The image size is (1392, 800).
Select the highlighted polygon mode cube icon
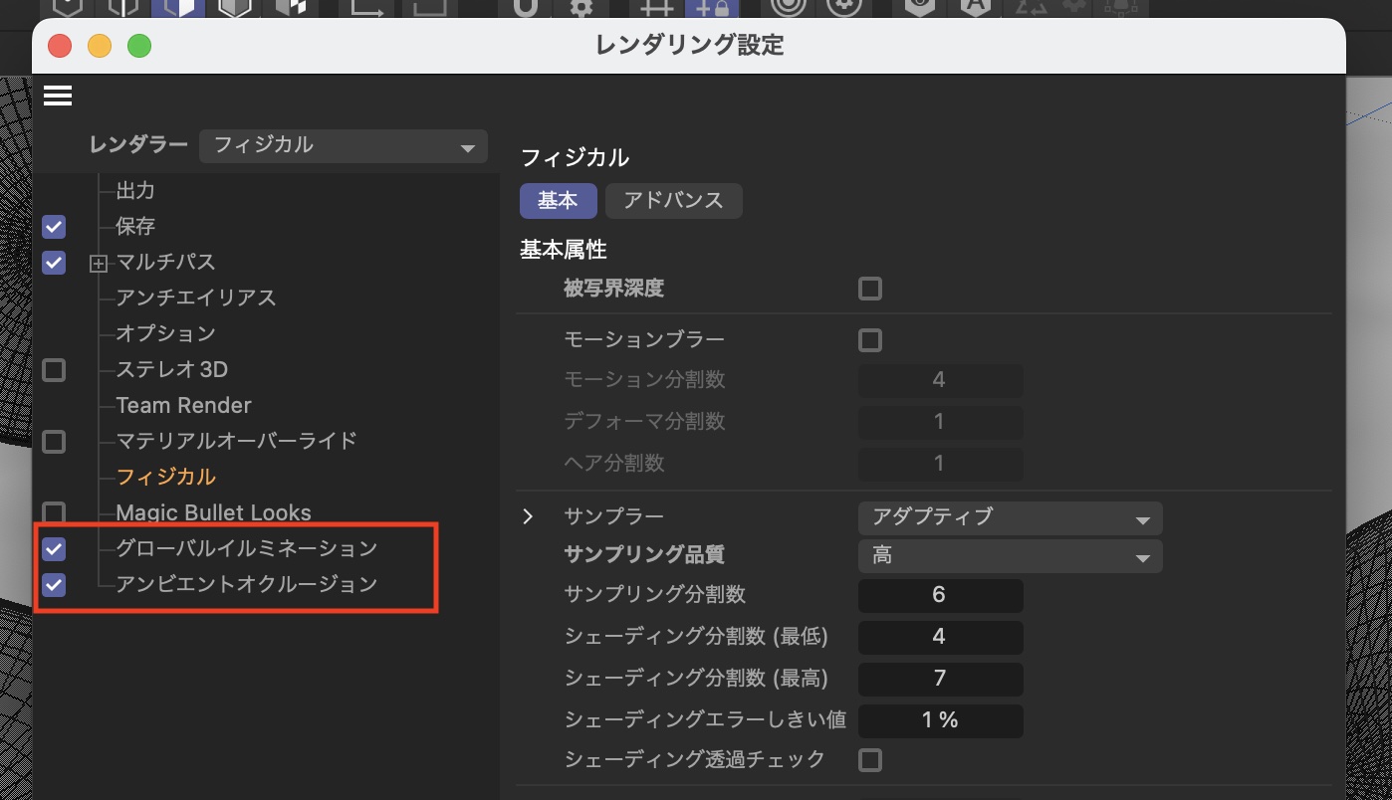(x=178, y=8)
